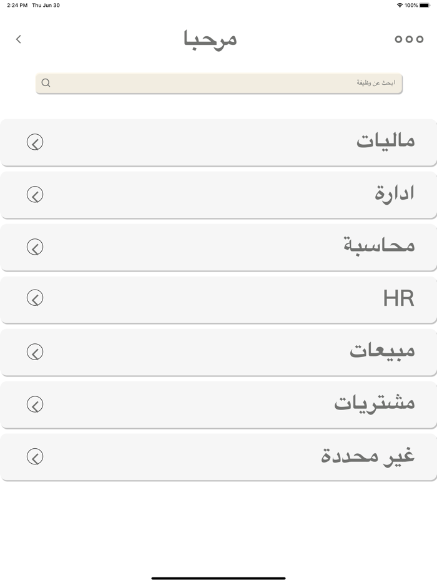Screen dimensions: 437x583
Task: Click the circular chevron icon next to ماليات
Action: pyautogui.click(x=36, y=142)
